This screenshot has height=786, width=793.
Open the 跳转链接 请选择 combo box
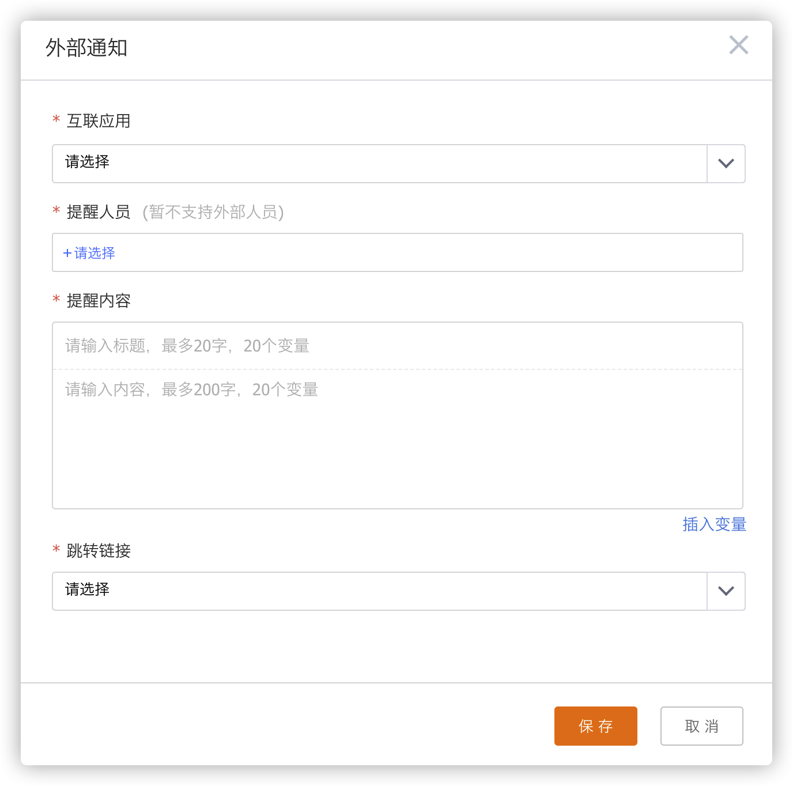pos(379,591)
